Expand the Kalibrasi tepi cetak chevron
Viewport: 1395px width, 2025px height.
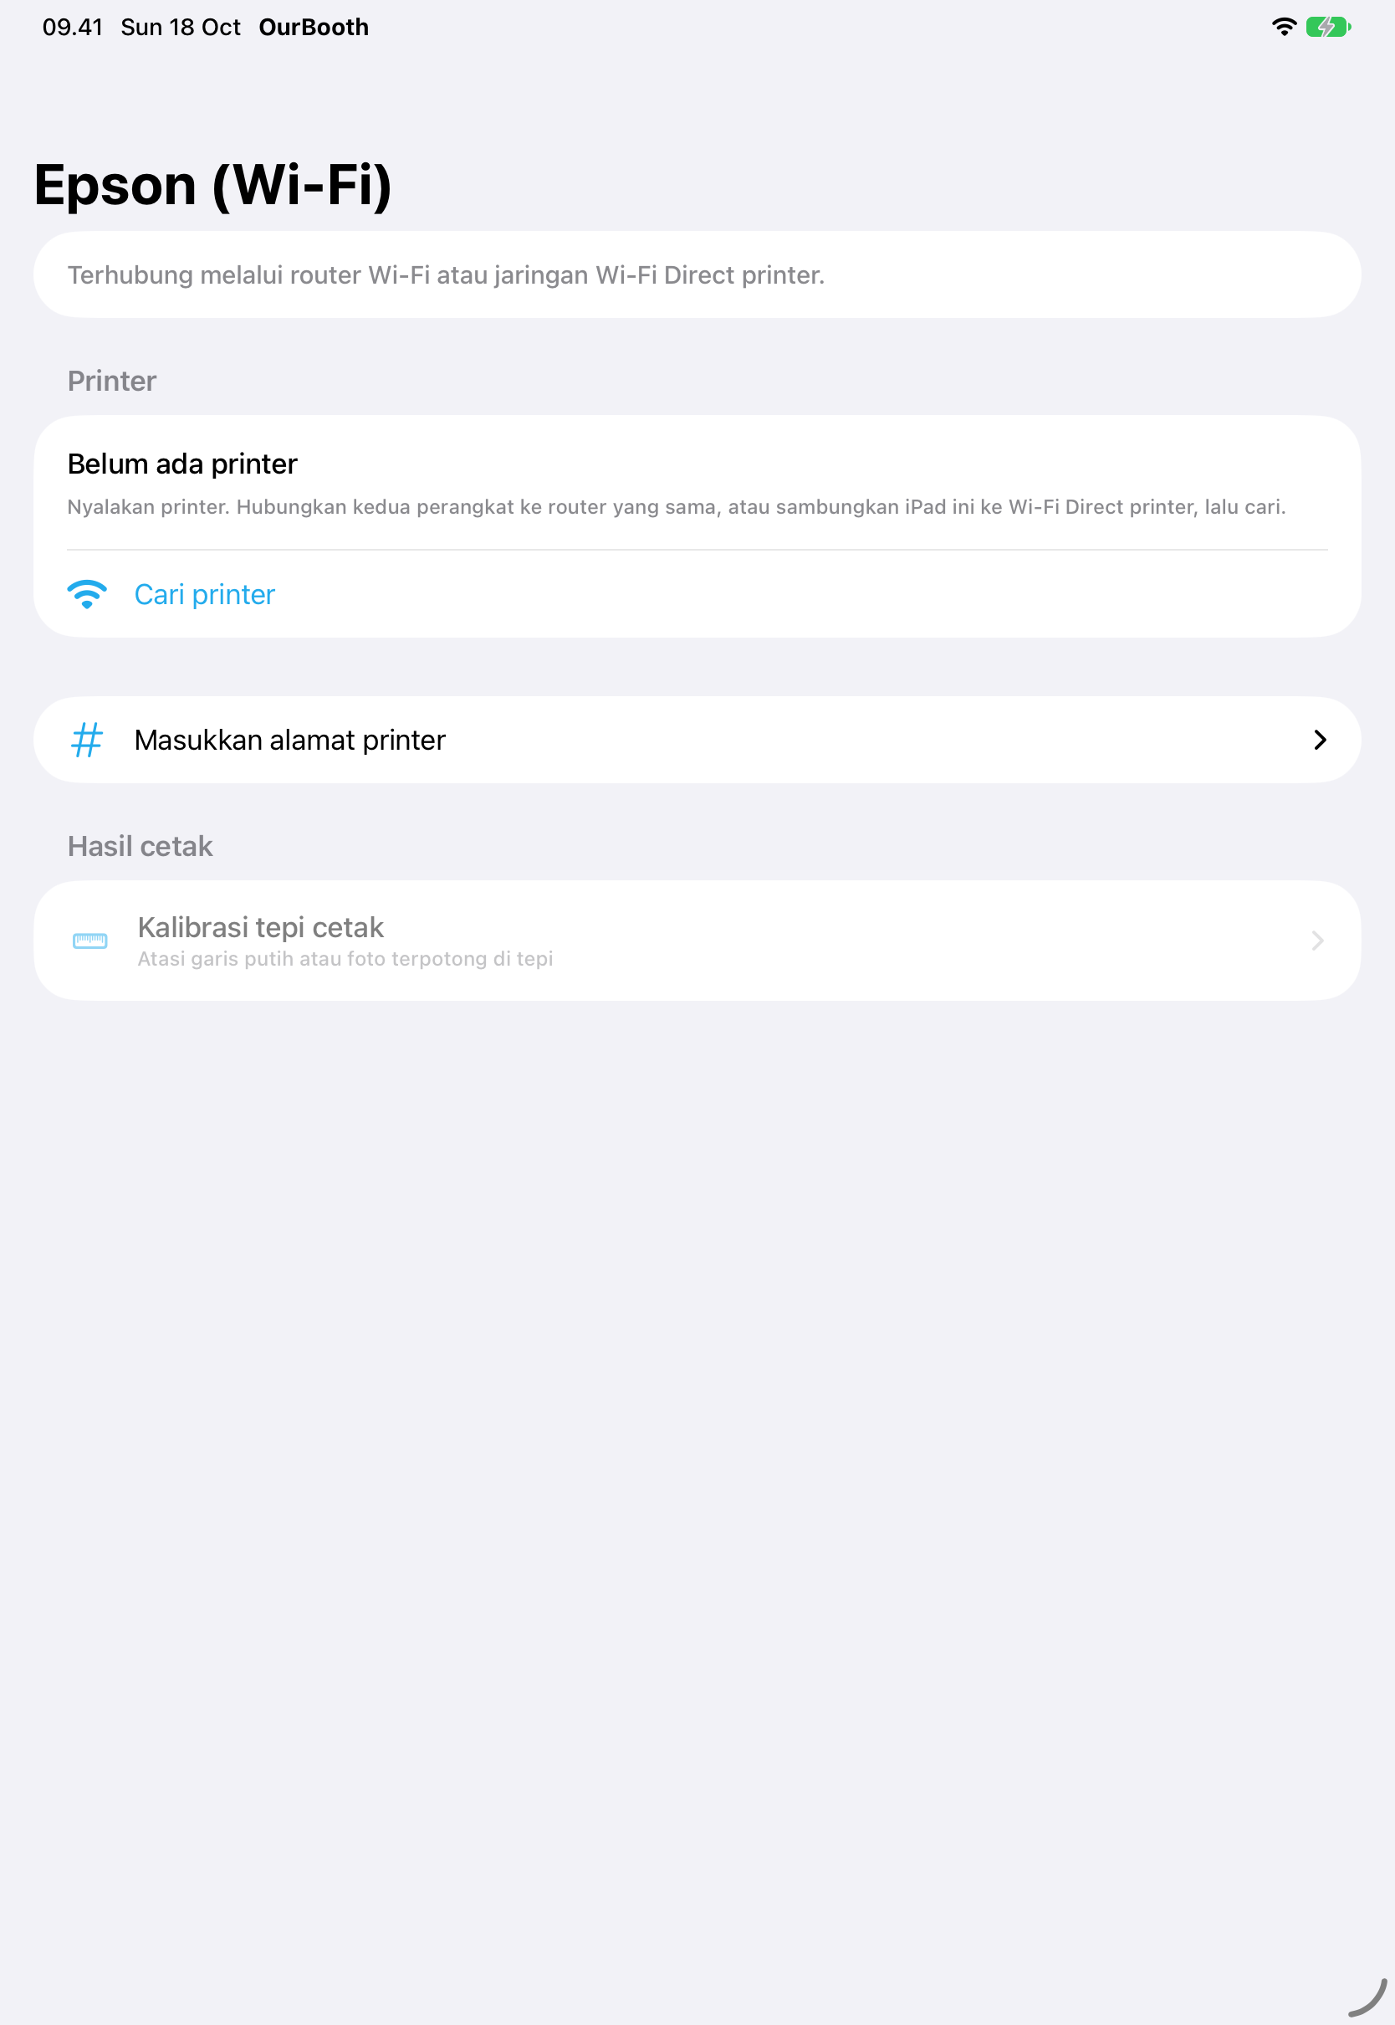click(x=1317, y=941)
